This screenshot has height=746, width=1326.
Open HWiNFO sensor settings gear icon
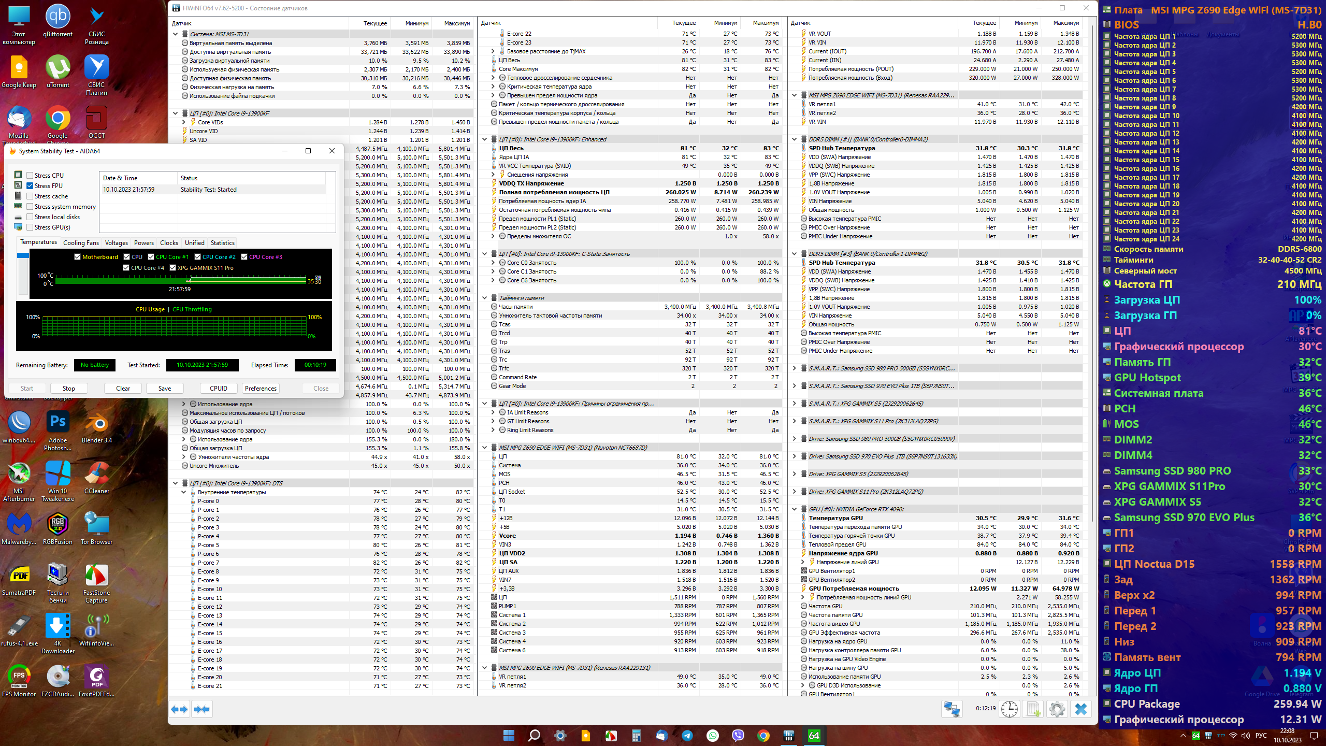click(x=1057, y=709)
